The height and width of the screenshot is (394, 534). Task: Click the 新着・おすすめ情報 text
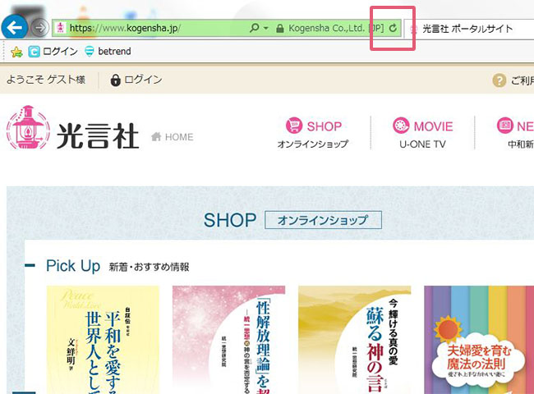click(x=149, y=267)
